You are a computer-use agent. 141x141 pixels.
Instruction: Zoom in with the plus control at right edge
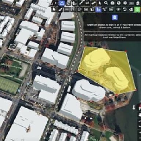point(140,133)
